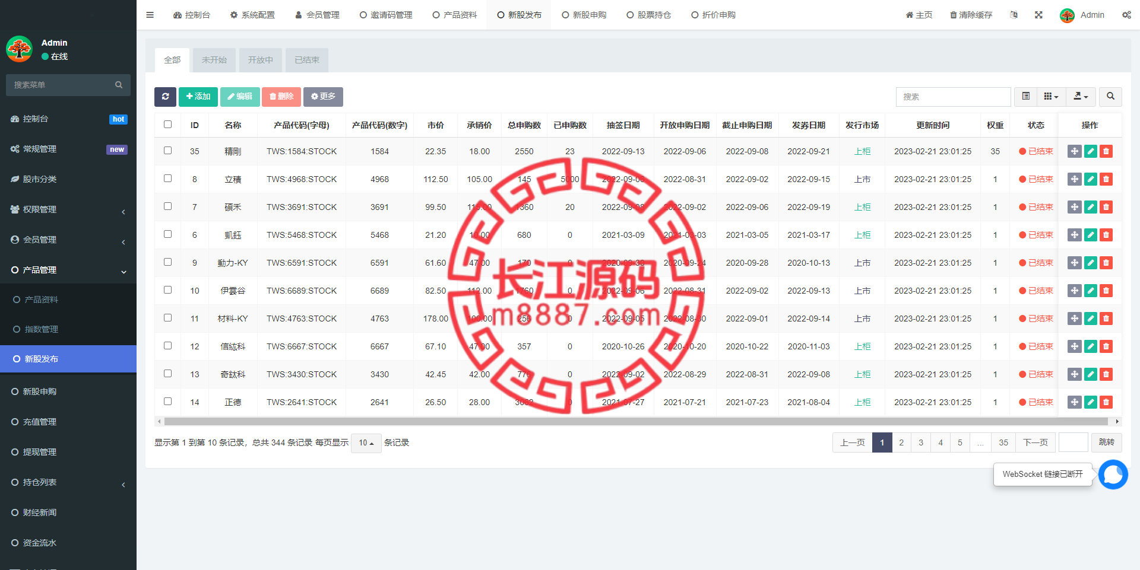Check the row checkbox for 信紘科

click(167, 346)
